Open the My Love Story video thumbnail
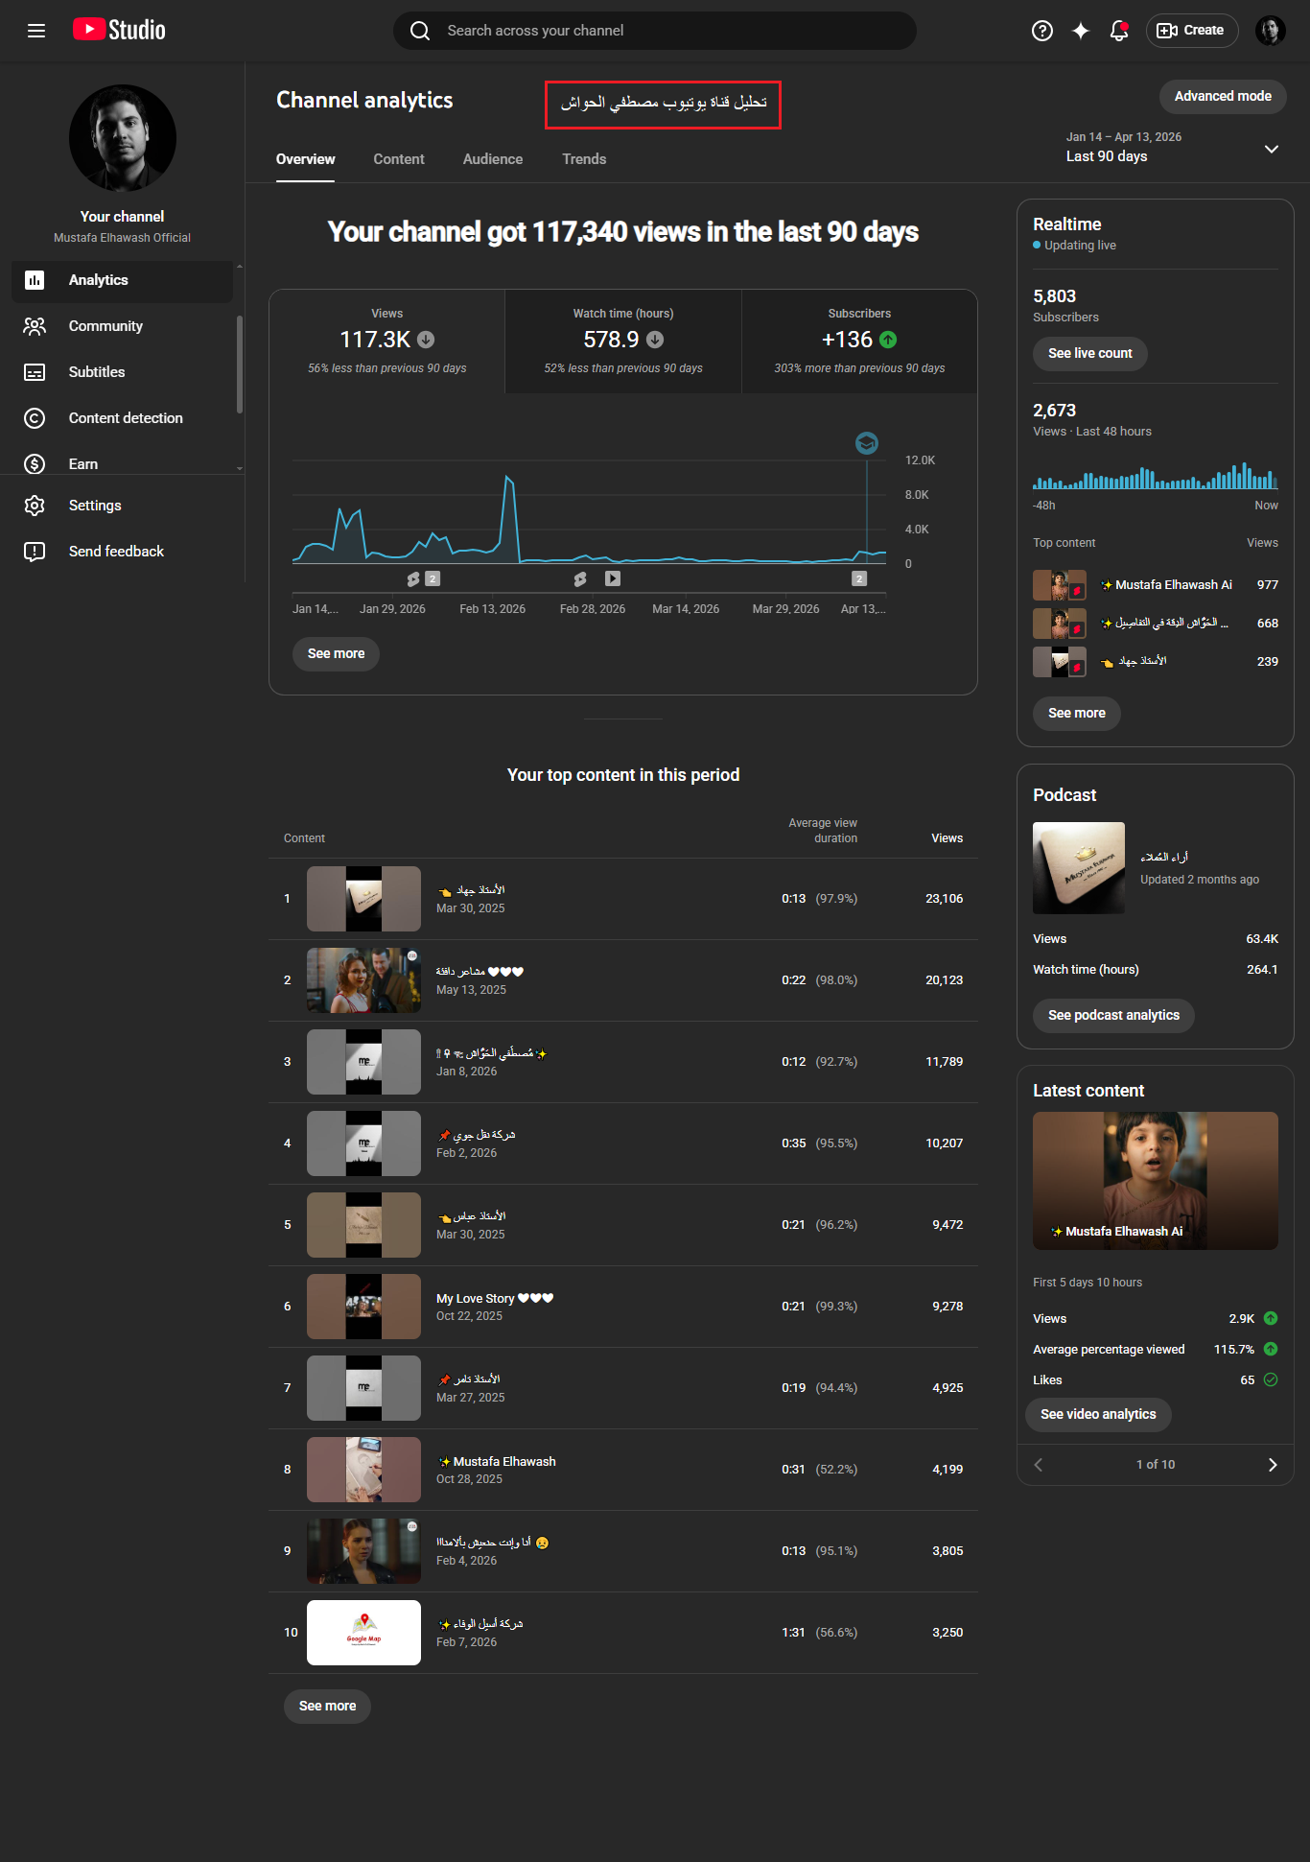 point(363,1307)
